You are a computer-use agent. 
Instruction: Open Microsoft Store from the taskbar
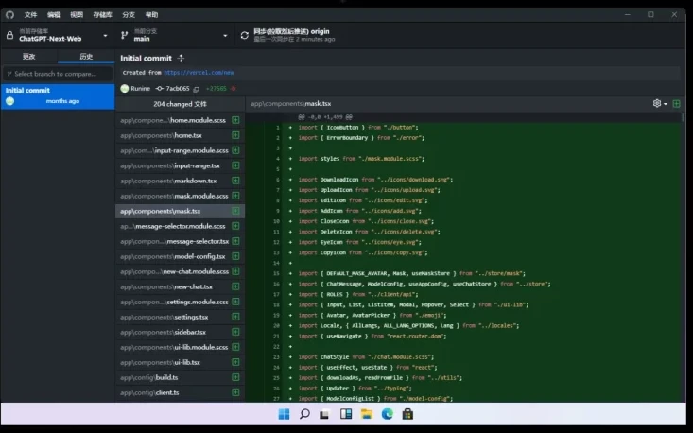pos(407,414)
